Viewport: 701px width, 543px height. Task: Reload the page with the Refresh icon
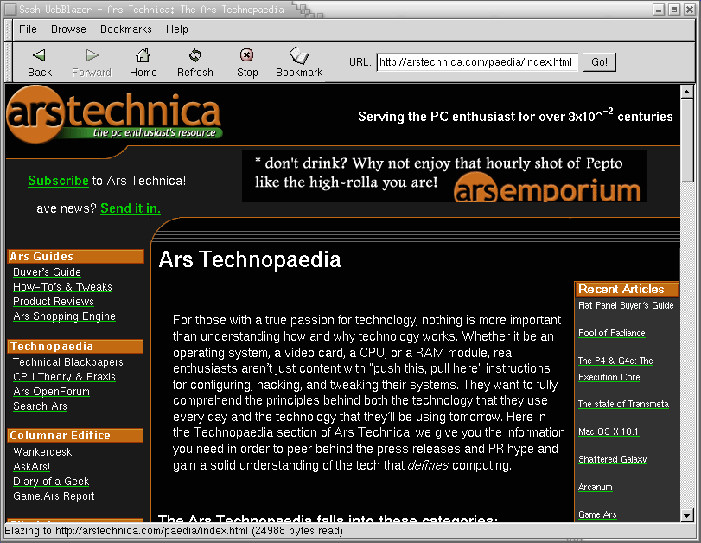coord(195,55)
